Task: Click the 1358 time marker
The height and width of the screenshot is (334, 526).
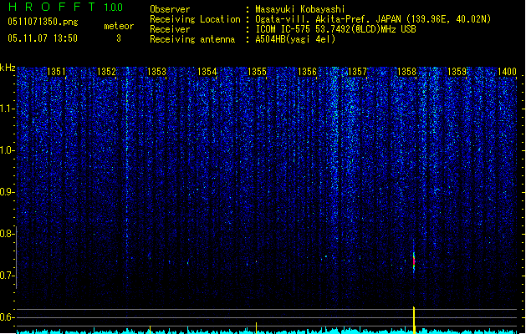Action: point(407,72)
